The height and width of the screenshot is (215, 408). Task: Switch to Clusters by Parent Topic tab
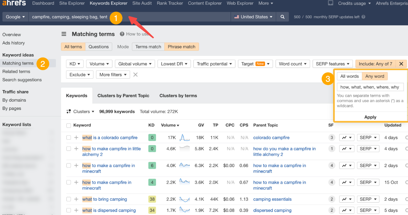point(123,96)
